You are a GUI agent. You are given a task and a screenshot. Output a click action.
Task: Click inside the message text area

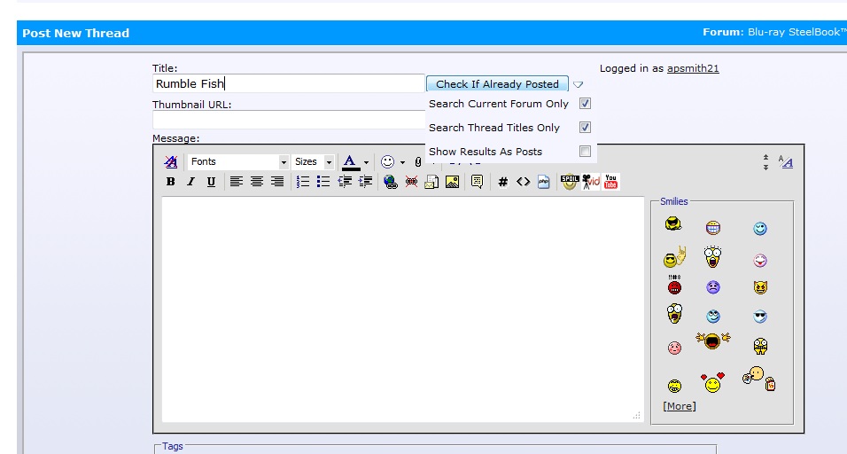tap(403, 309)
